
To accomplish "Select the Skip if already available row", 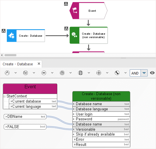I will tap(101, 134).
